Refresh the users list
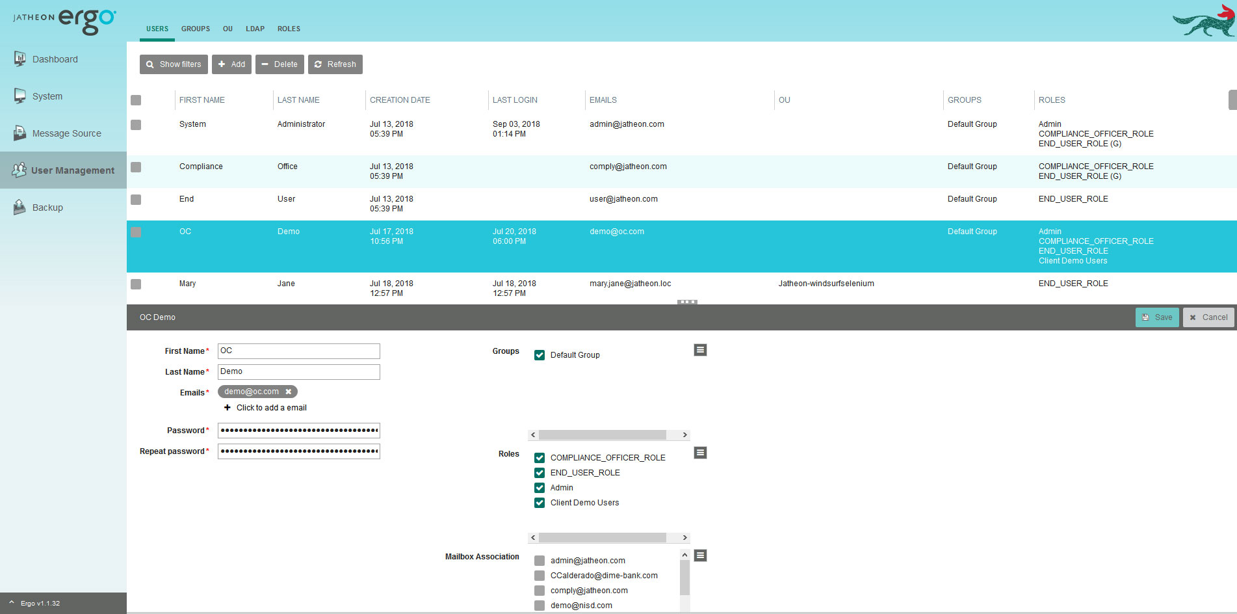The width and height of the screenshot is (1237, 614). (x=335, y=64)
